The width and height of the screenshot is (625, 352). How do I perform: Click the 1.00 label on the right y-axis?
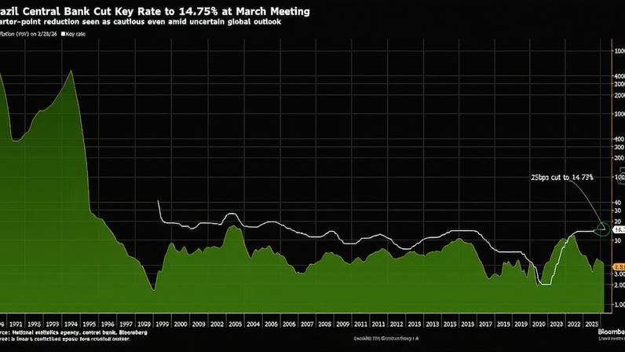[x=617, y=303]
